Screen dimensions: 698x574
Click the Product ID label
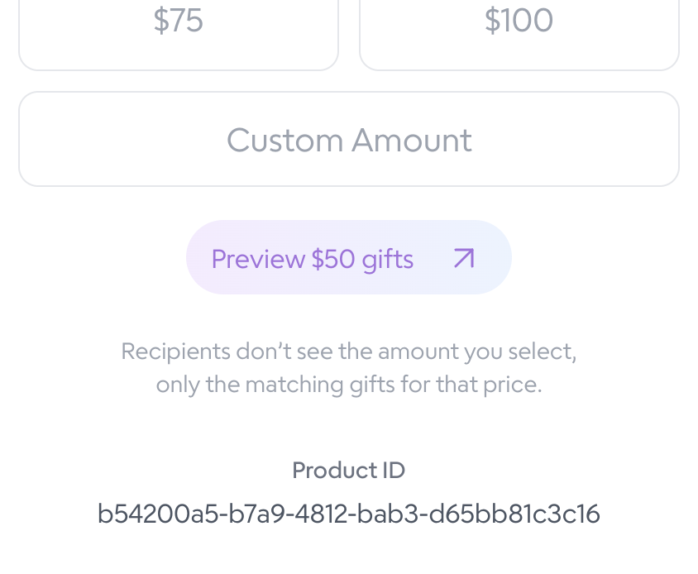coord(349,471)
